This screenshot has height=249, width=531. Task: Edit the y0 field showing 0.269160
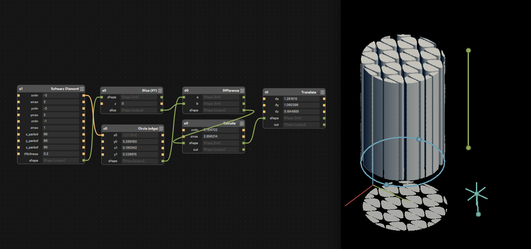click(x=141, y=142)
